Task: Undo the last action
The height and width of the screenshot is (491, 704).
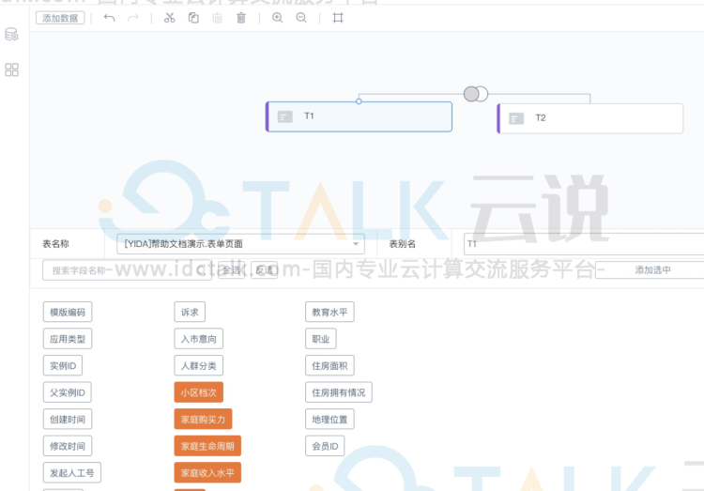Action: 109,18
